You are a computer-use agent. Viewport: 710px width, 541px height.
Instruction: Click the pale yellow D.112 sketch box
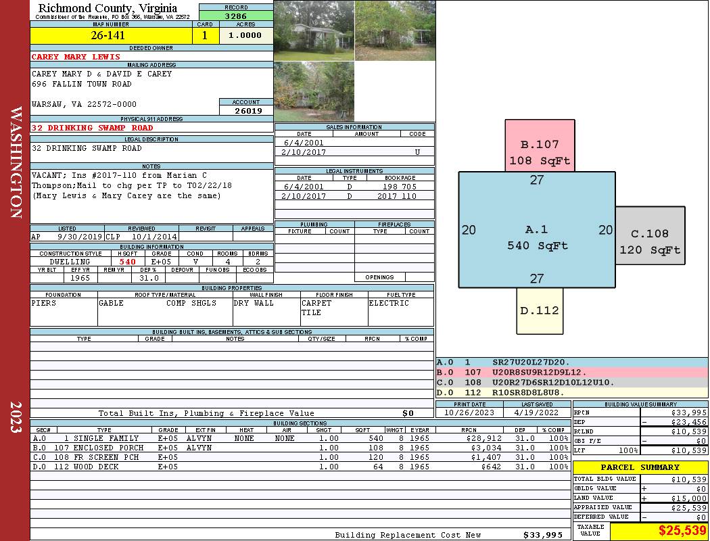coord(540,310)
